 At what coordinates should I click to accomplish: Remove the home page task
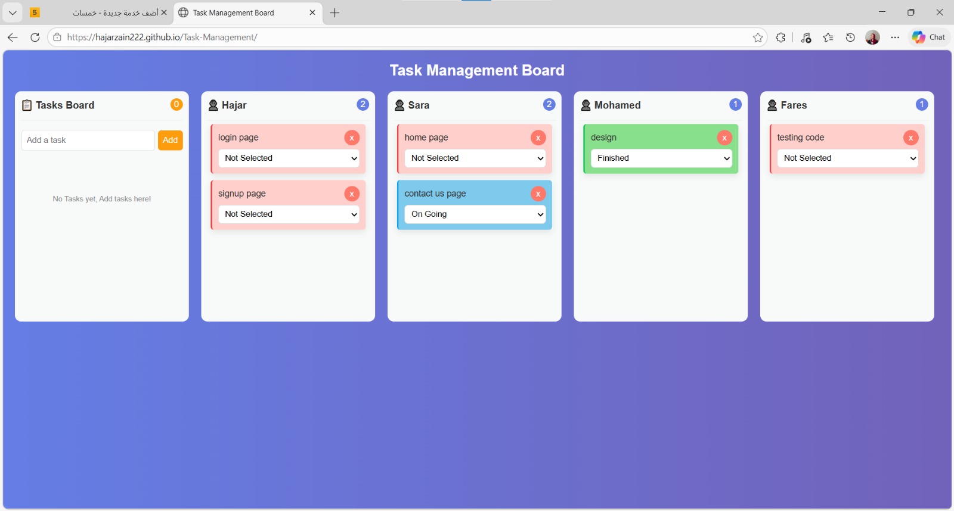[x=538, y=138]
